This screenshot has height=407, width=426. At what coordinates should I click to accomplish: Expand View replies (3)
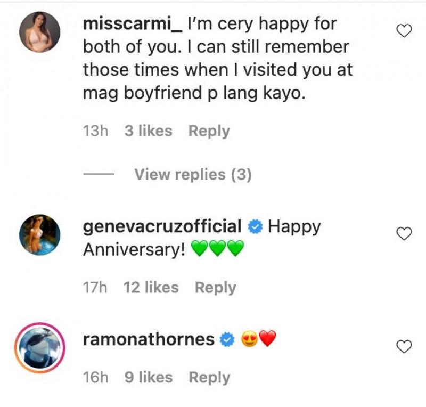point(192,174)
